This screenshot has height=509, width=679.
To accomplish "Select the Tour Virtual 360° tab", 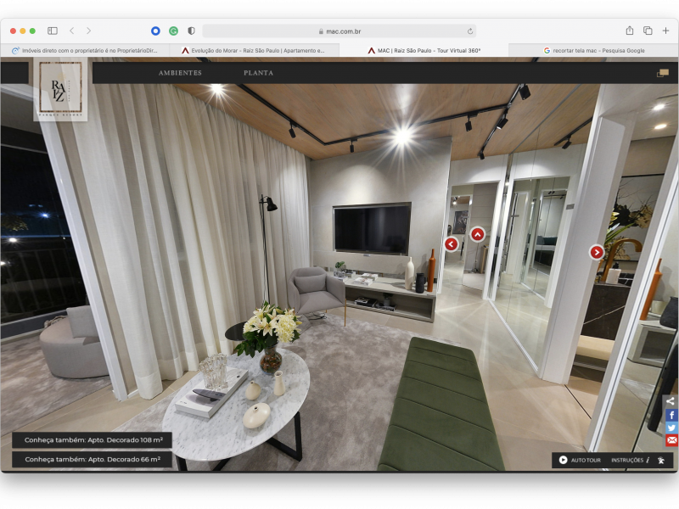I will 424,50.
